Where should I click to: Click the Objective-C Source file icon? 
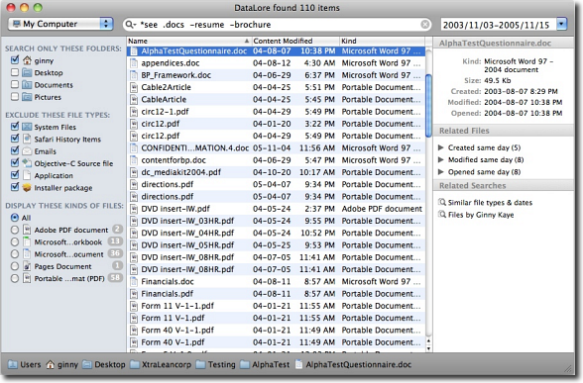coord(27,163)
